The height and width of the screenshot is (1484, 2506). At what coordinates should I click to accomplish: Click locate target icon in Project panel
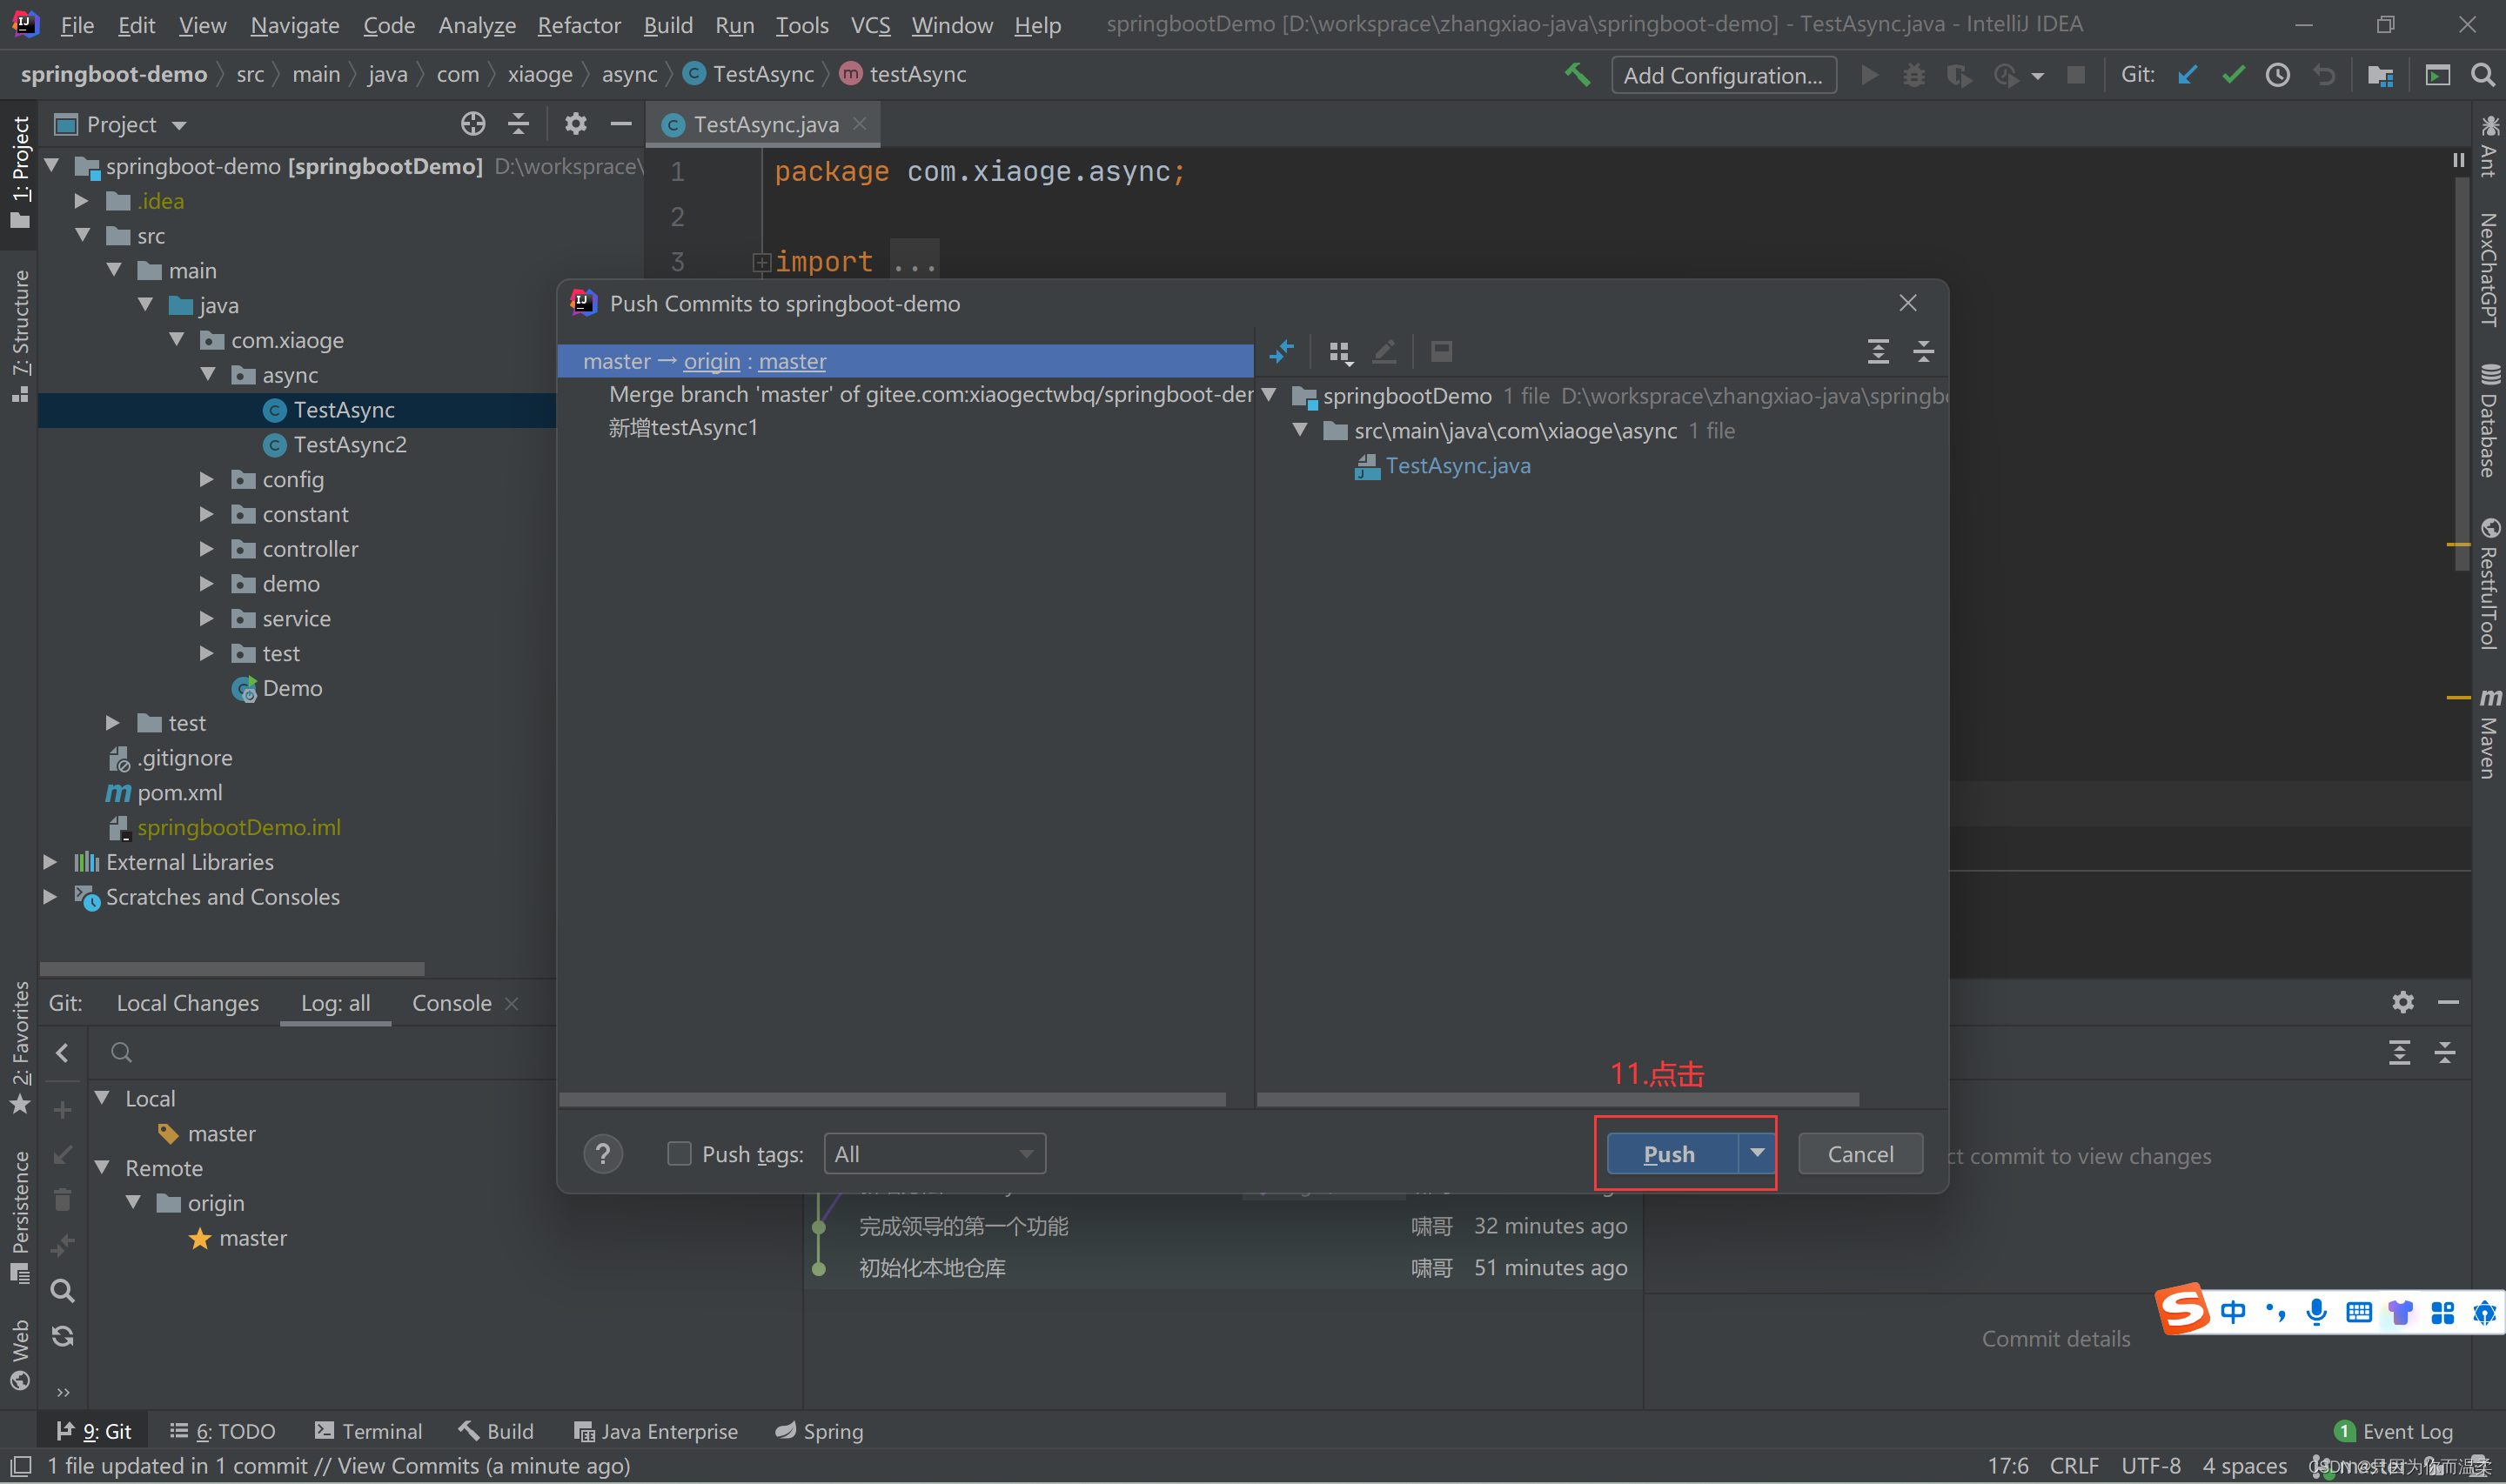472,124
